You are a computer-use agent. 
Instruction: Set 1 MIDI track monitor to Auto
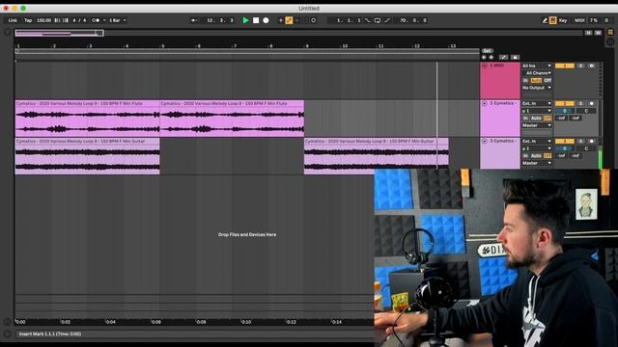point(536,80)
